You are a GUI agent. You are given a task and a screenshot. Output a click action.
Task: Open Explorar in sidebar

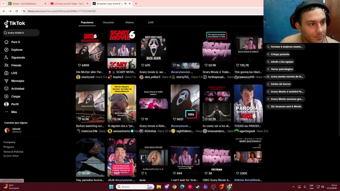[14, 50]
